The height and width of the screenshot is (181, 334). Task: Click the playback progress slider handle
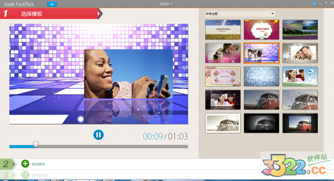(x=36, y=145)
